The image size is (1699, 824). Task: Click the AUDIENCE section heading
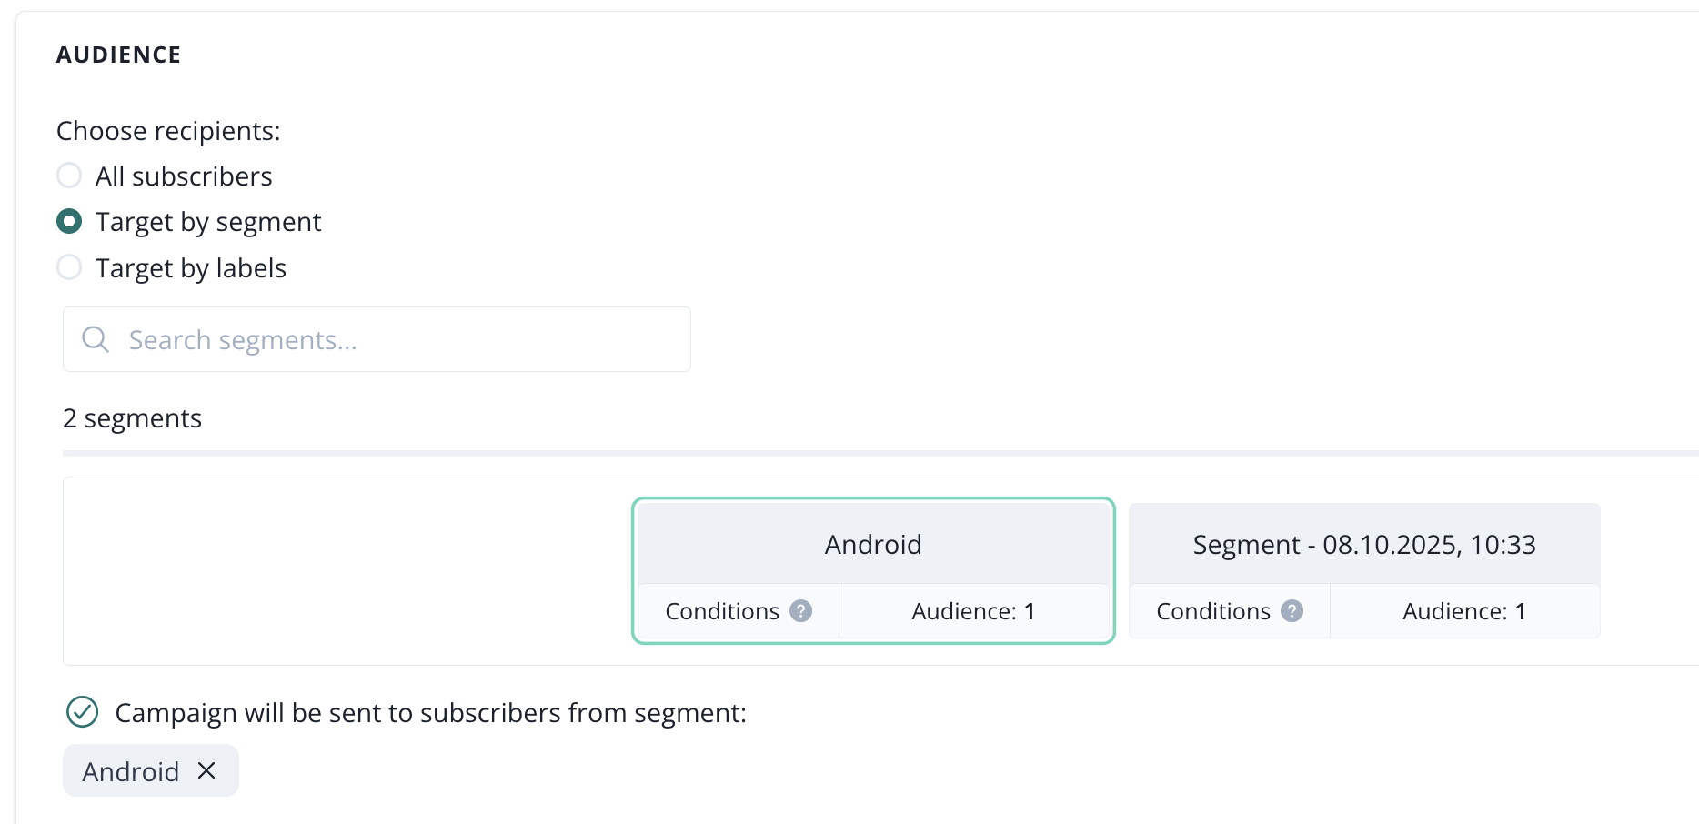[x=119, y=55]
